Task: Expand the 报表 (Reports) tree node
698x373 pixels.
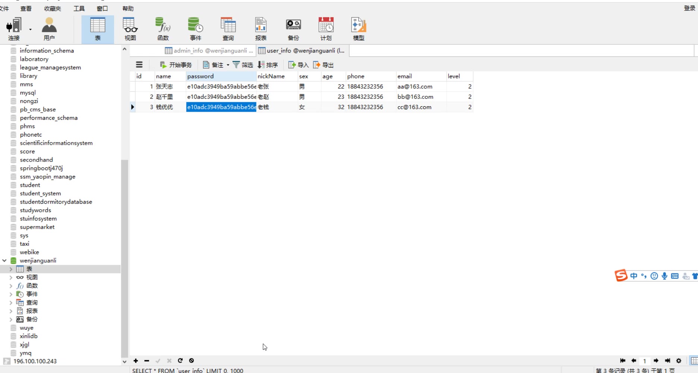Action: 11,311
